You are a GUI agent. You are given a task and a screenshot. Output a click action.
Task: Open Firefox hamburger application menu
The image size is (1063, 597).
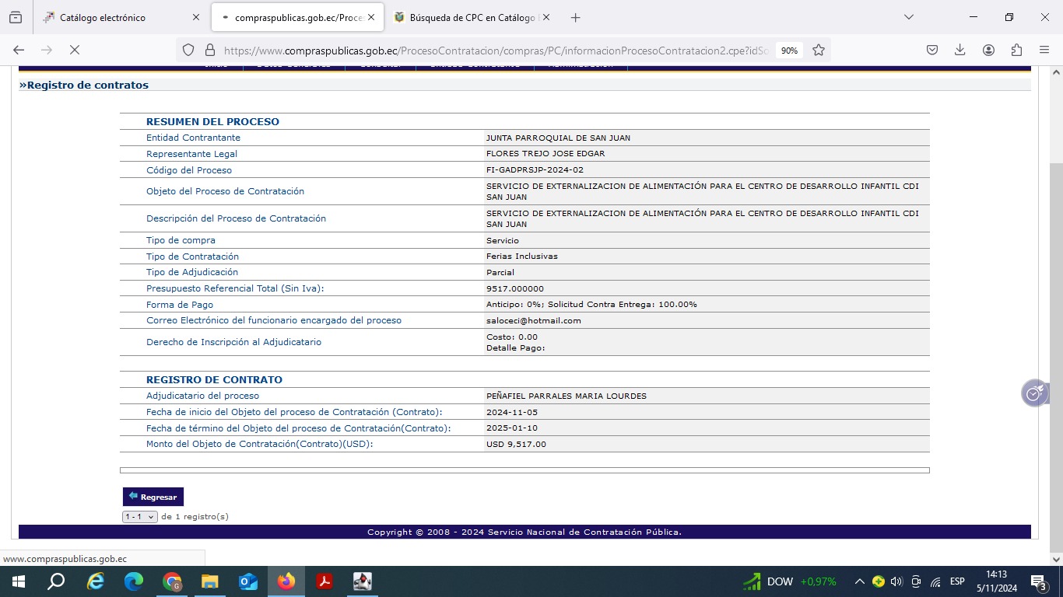1044,50
